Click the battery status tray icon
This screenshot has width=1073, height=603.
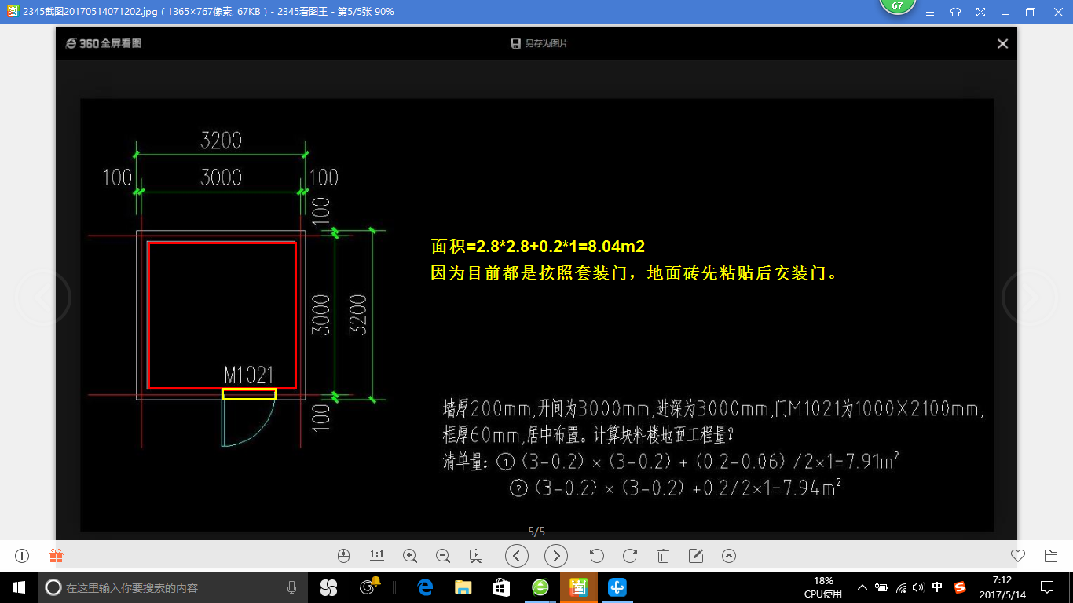tap(882, 587)
